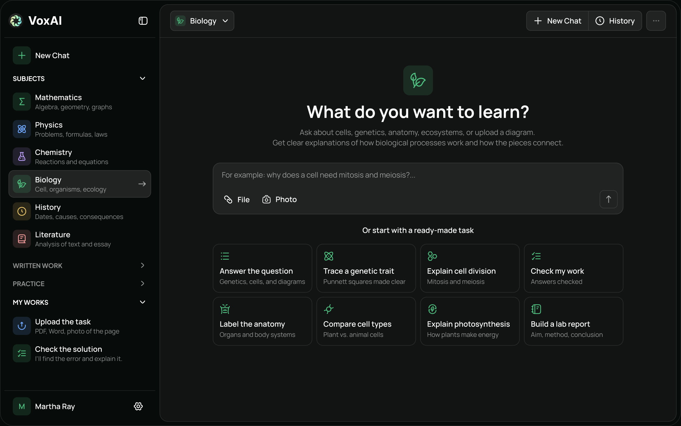Collapse the MY WORKS section chevron
This screenshot has height=426, width=681.
(142, 302)
